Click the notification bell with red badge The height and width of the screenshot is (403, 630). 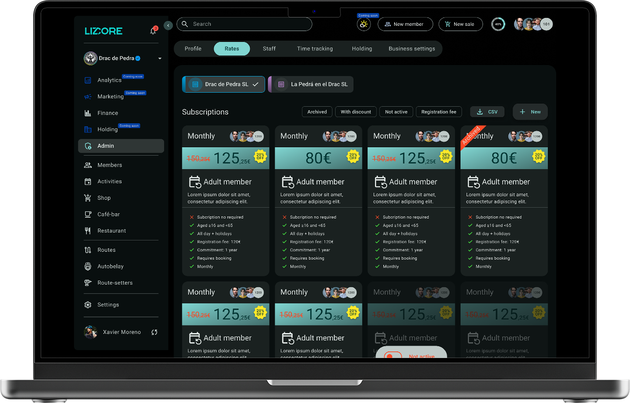coord(153,30)
